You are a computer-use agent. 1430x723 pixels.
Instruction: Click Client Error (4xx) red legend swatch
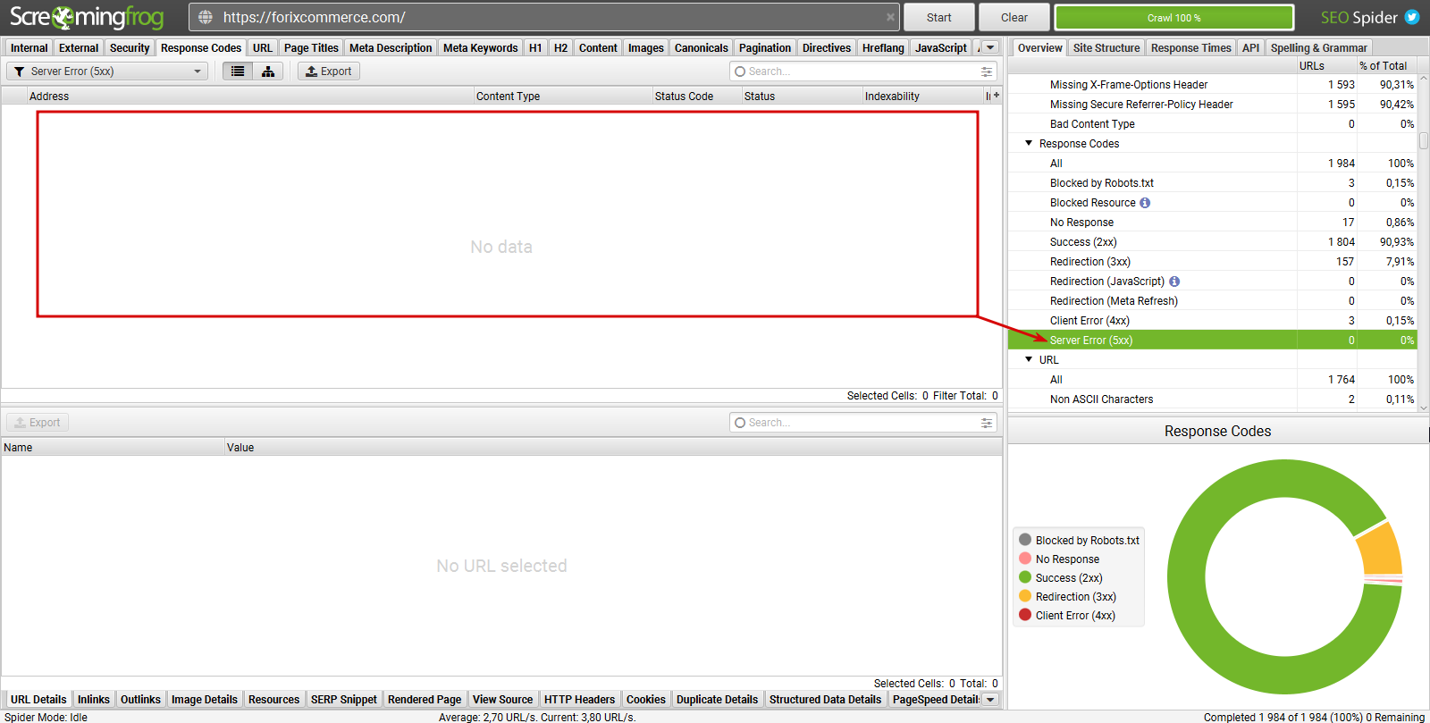click(1025, 615)
